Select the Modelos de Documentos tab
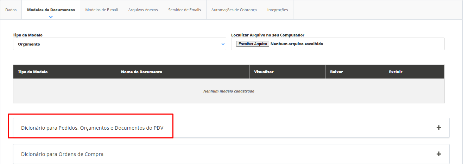The image size is (463, 164). point(51,10)
